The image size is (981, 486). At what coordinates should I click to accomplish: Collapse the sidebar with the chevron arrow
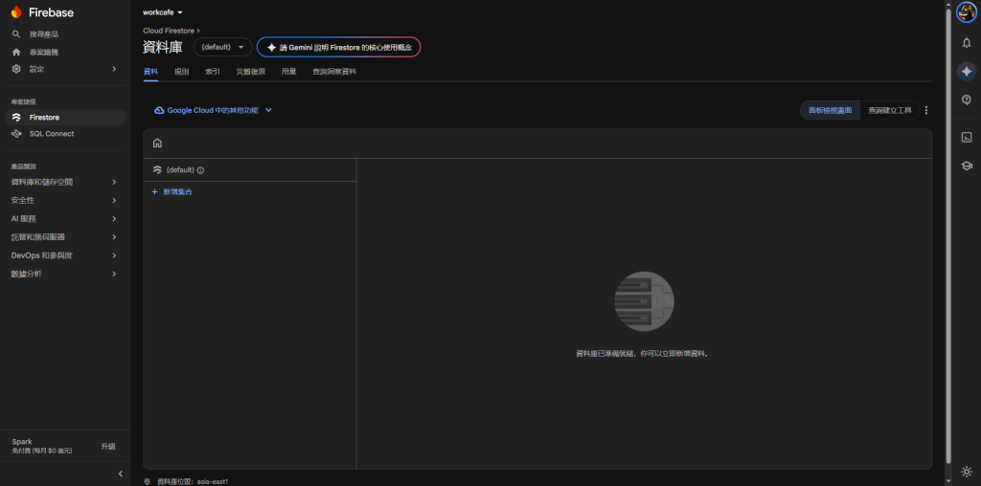pos(121,474)
